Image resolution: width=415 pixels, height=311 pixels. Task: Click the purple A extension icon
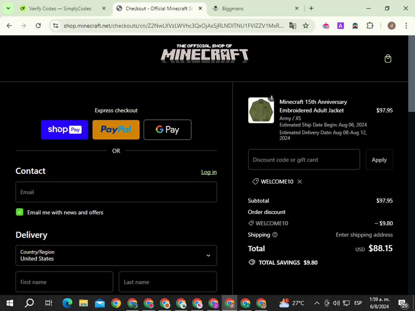341,26
